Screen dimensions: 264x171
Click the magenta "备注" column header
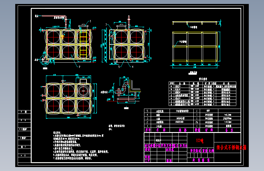[x=229, y=130]
